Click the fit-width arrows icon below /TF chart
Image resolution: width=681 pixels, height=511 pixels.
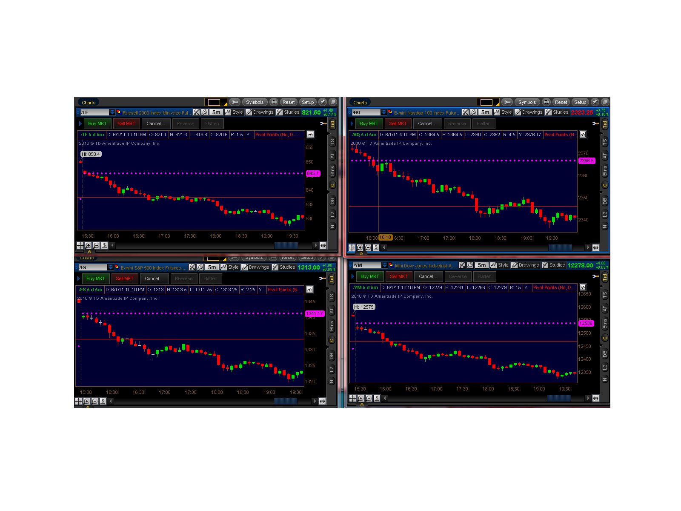click(323, 245)
